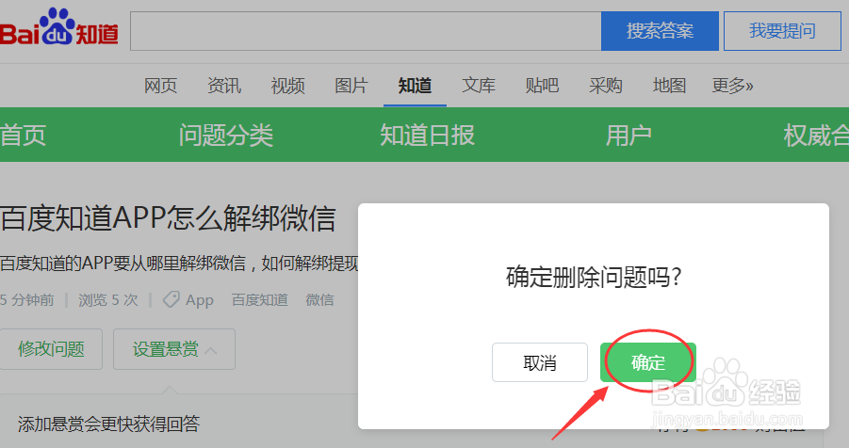The height and width of the screenshot is (448, 849).
Task: Open 知道日报 in green navigation bar
Action: [427, 136]
